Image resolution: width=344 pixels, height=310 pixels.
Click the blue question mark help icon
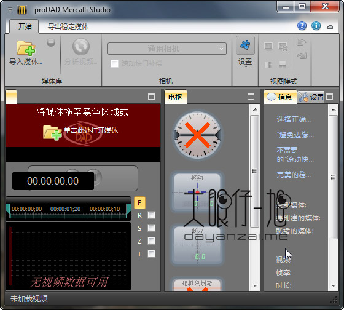(x=302, y=26)
